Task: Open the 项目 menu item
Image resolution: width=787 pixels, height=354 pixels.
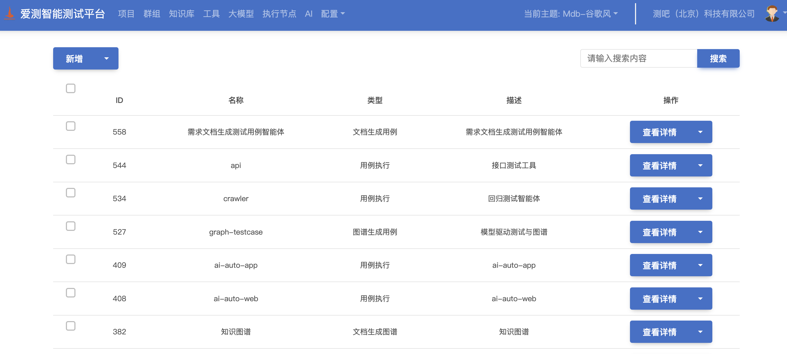Action: click(x=126, y=14)
